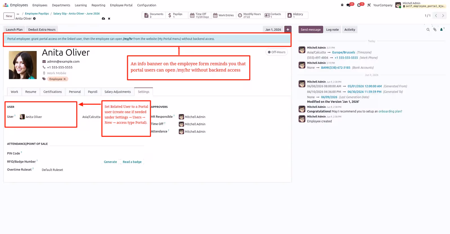
Task: Click the Deduct Extra Hours button
Action: pyautogui.click(x=42, y=30)
